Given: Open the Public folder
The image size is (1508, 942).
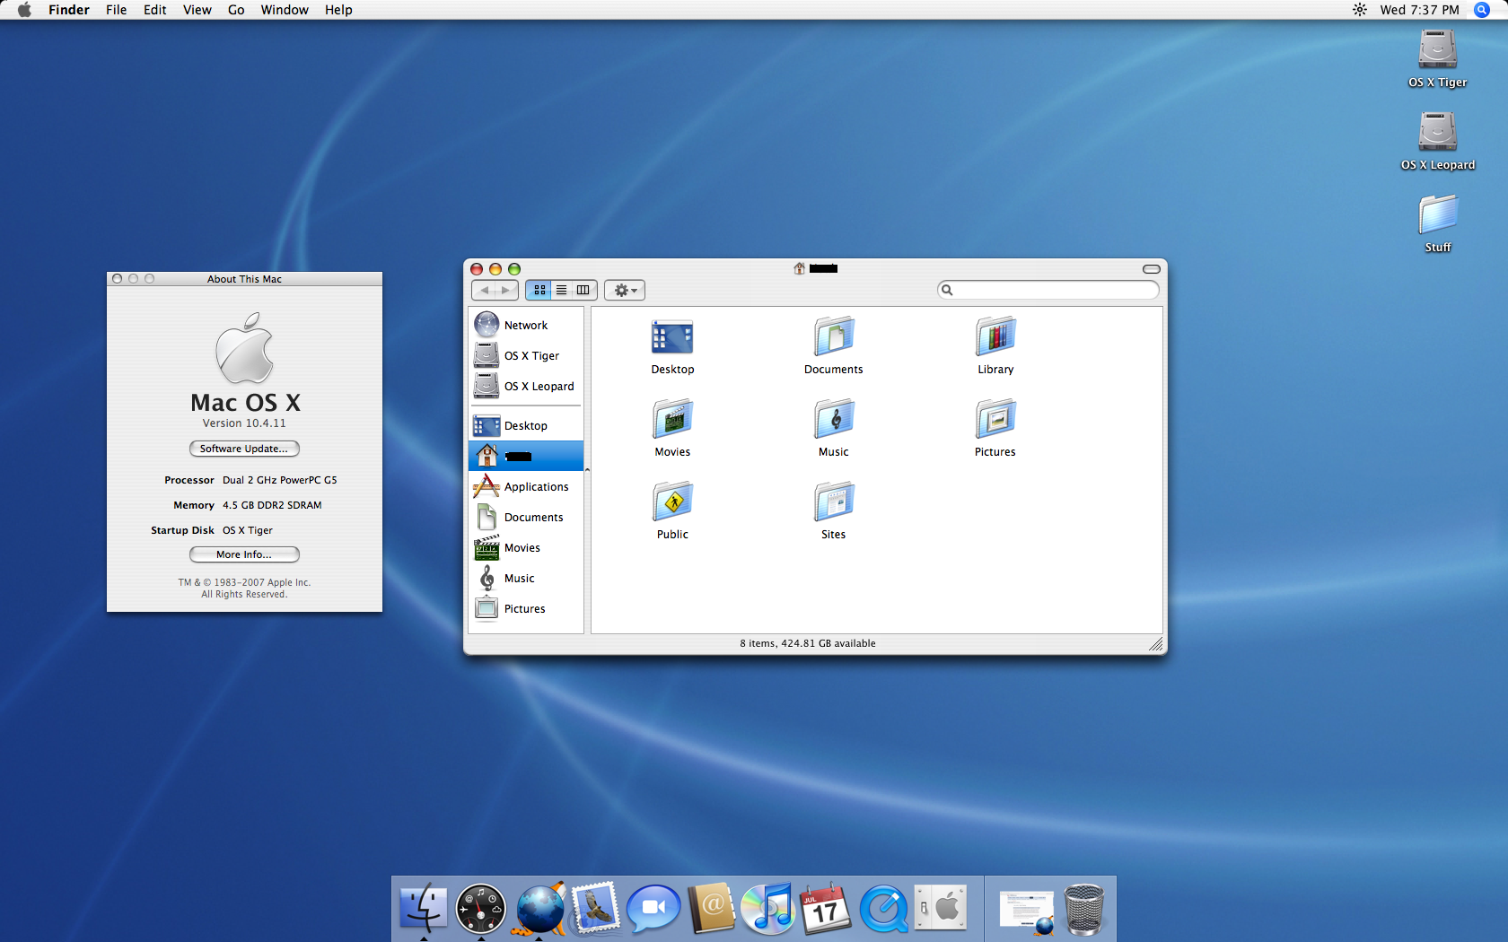Looking at the screenshot, I should click(x=672, y=502).
